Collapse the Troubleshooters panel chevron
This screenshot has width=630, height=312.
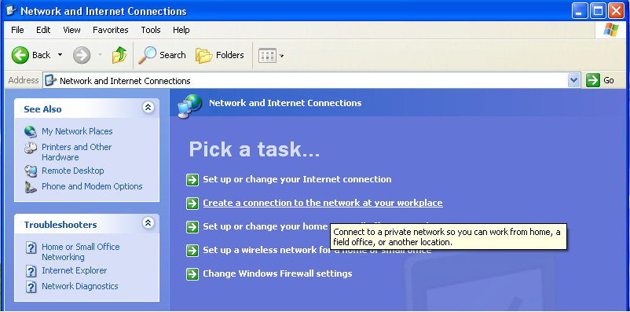tap(148, 222)
